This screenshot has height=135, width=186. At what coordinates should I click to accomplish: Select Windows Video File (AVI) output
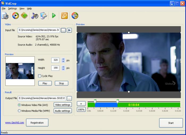[x=19, y=105]
